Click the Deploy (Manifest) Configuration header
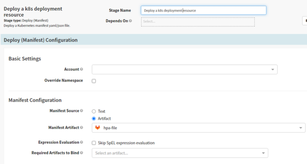307x164 pixels. coord(41,40)
